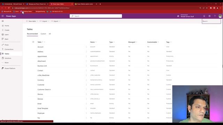223x125 pixels.
Task: Open Home in the left navigation
Action: coord(7,26)
